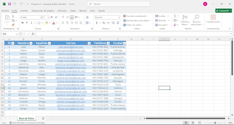
Task: Open the Formato cells button
Action: [x=162, y=25]
